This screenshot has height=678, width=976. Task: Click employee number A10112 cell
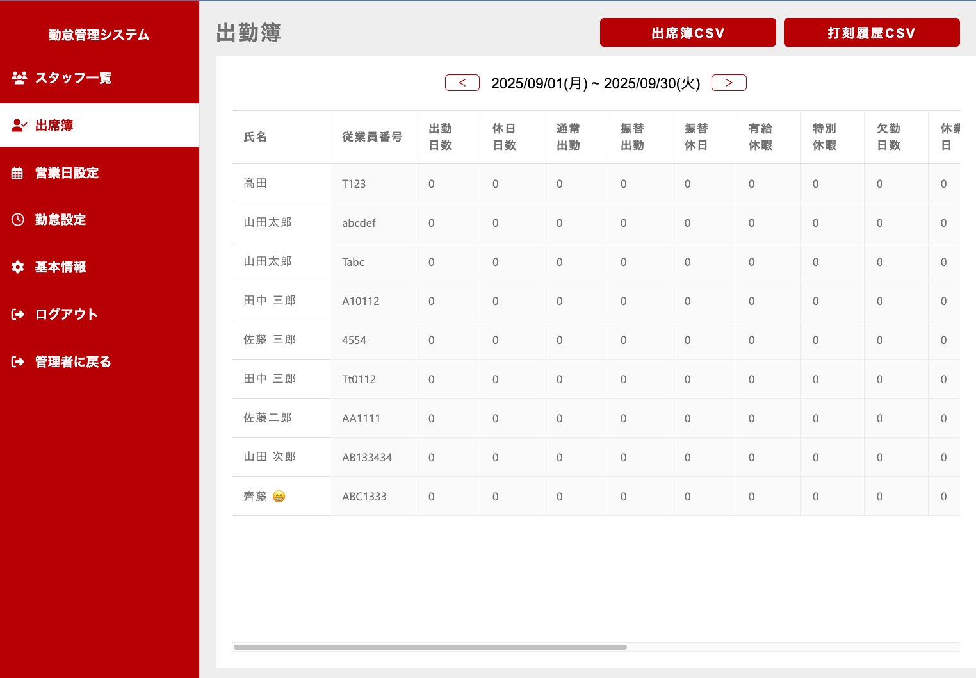pyautogui.click(x=361, y=301)
